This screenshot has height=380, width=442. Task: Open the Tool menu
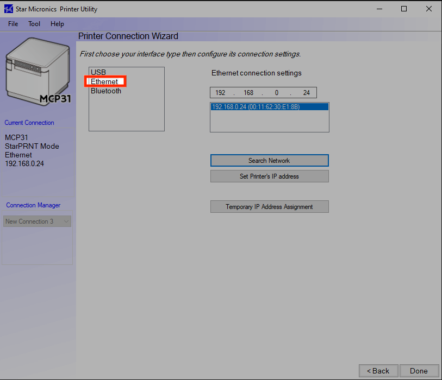coord(34,24)
